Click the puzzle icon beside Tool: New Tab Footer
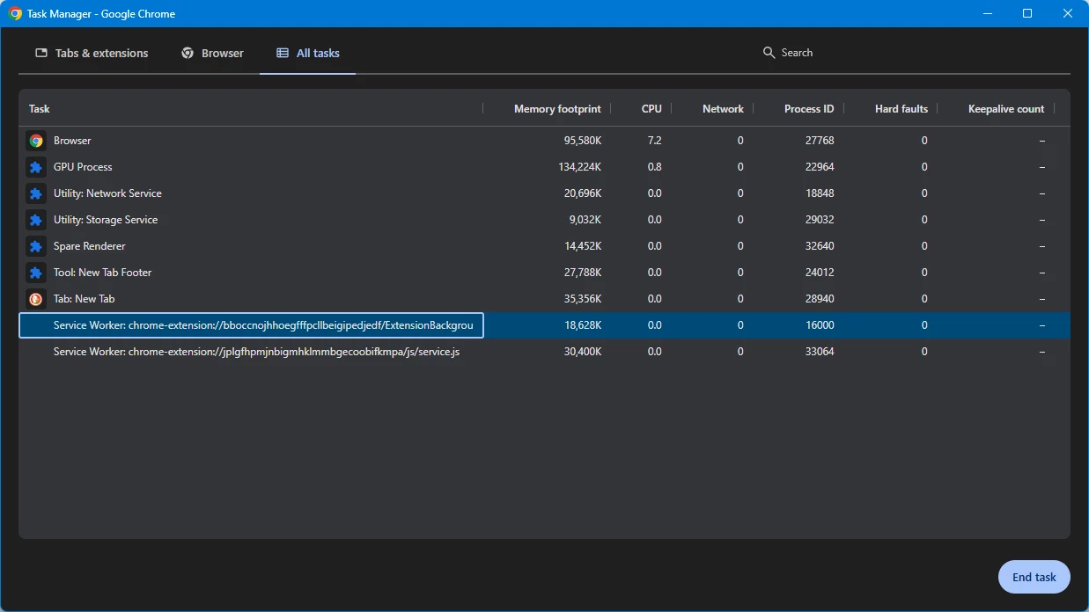Image resolution: width=1089 pixels, height=612 pixels. (x=36, y=273)
